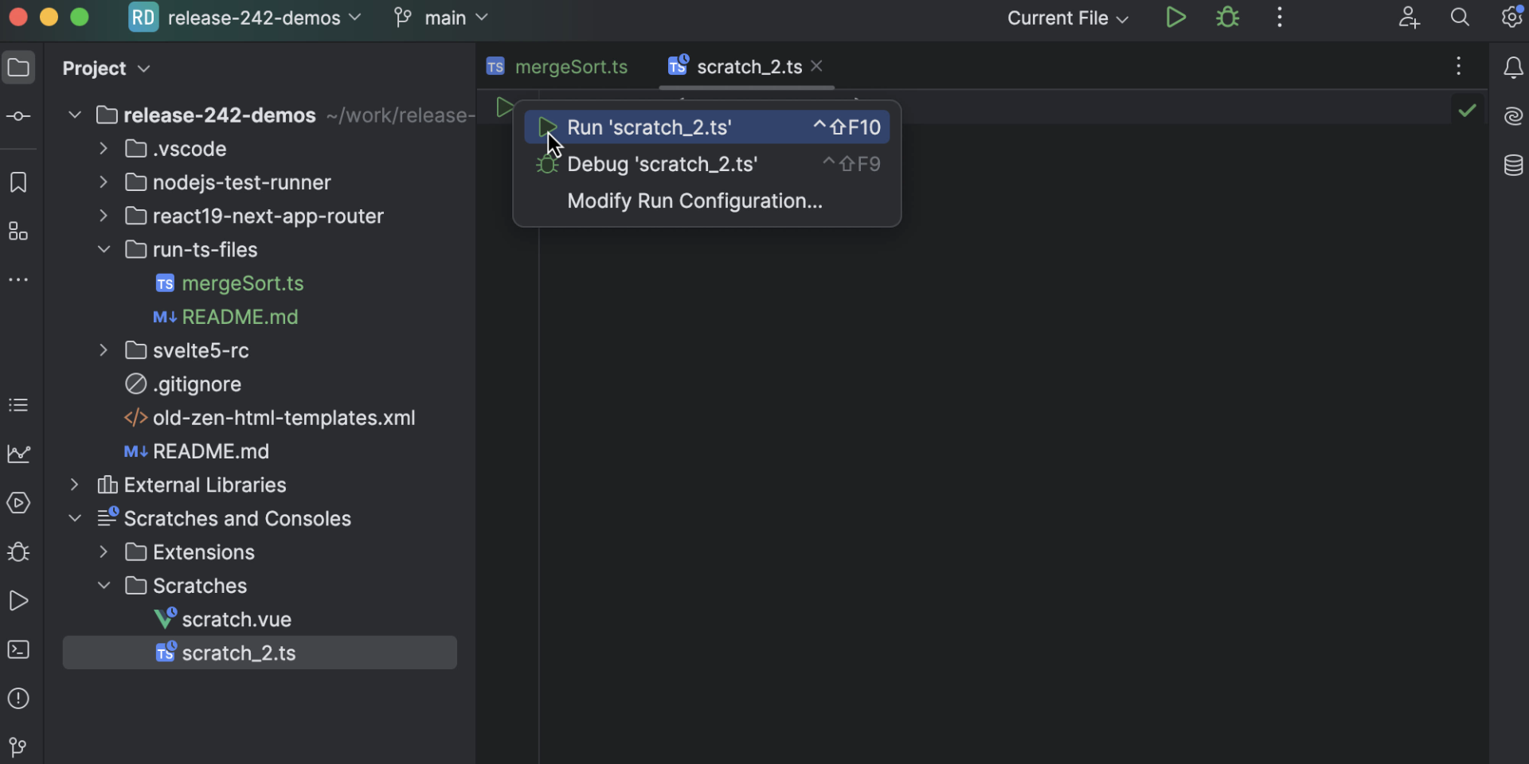Show more tool windows via ellipsis icon
This screenshot has width=1529, height=764.
tap(18, 280)
